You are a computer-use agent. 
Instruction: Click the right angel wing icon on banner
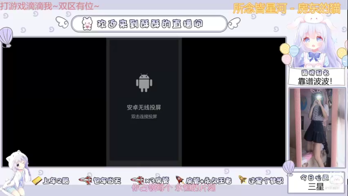click(234, 24)
